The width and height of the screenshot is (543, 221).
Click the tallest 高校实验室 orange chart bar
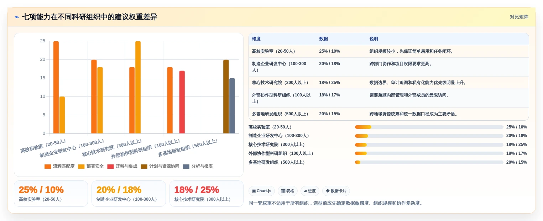pos(56,87)
